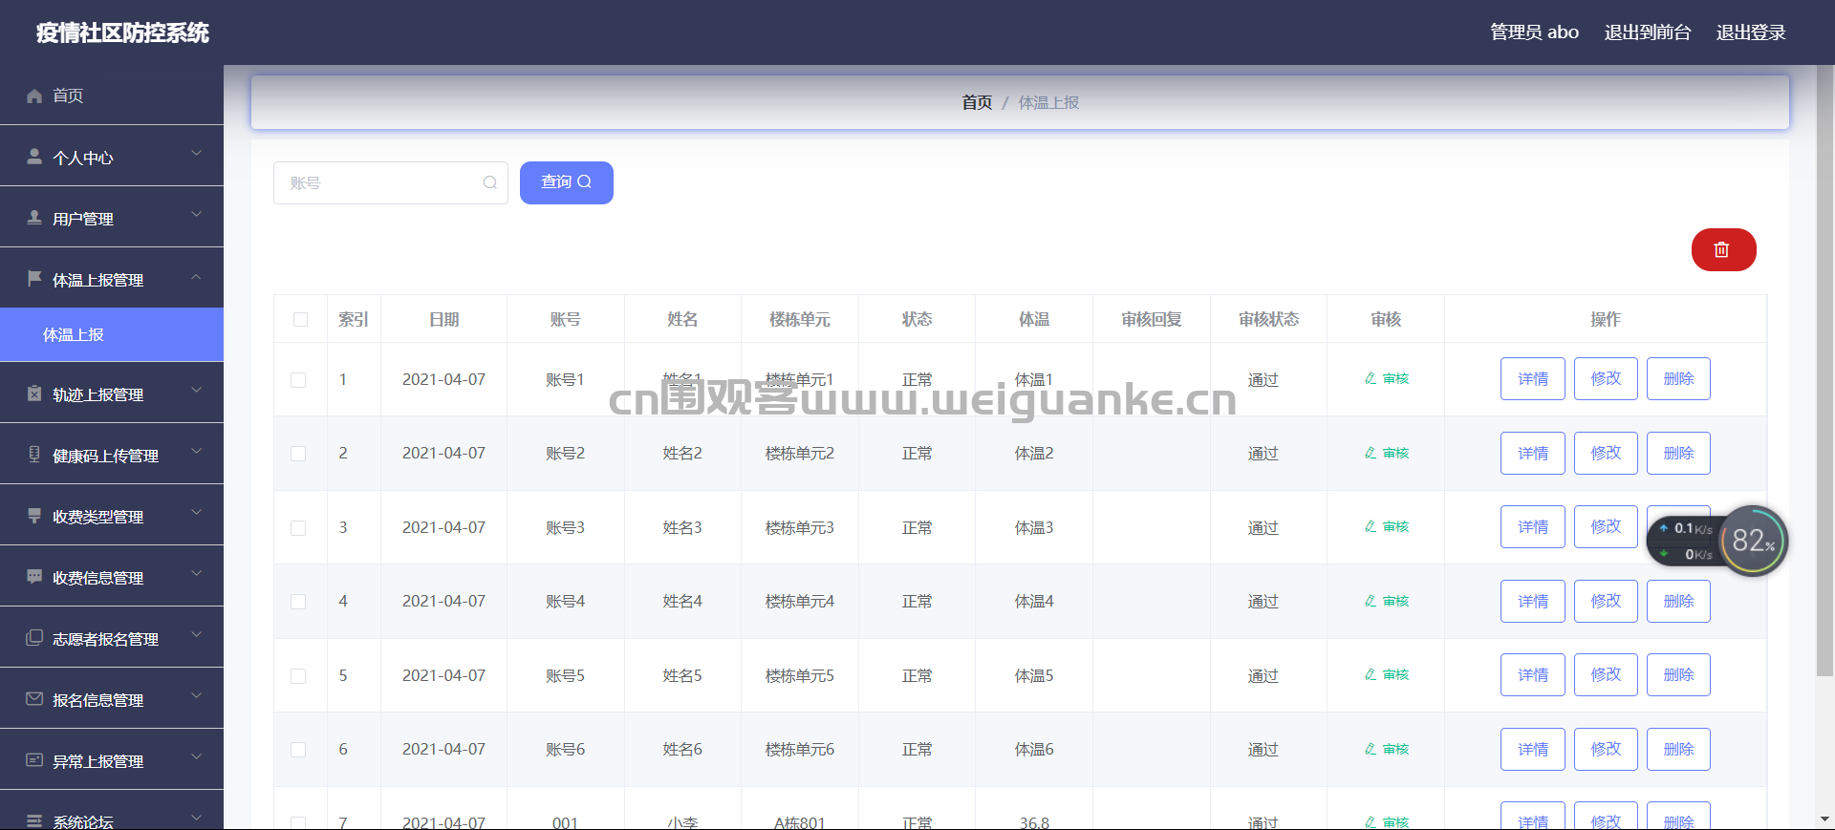Select the 体温上报 submenu item
Screen dimensions: 1835x830
(112, 334)
